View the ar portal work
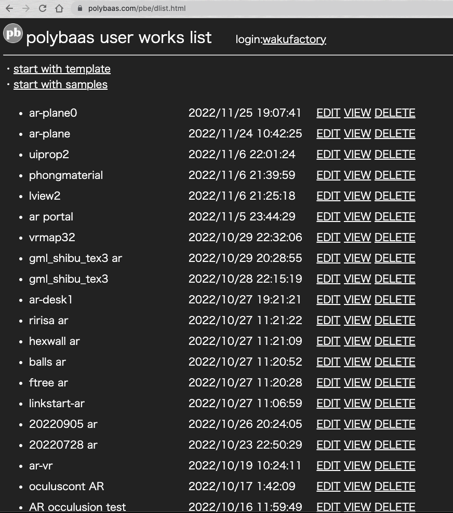Image resolution: width=453 pixels, height=513 pixels. [x=357, y=216]
